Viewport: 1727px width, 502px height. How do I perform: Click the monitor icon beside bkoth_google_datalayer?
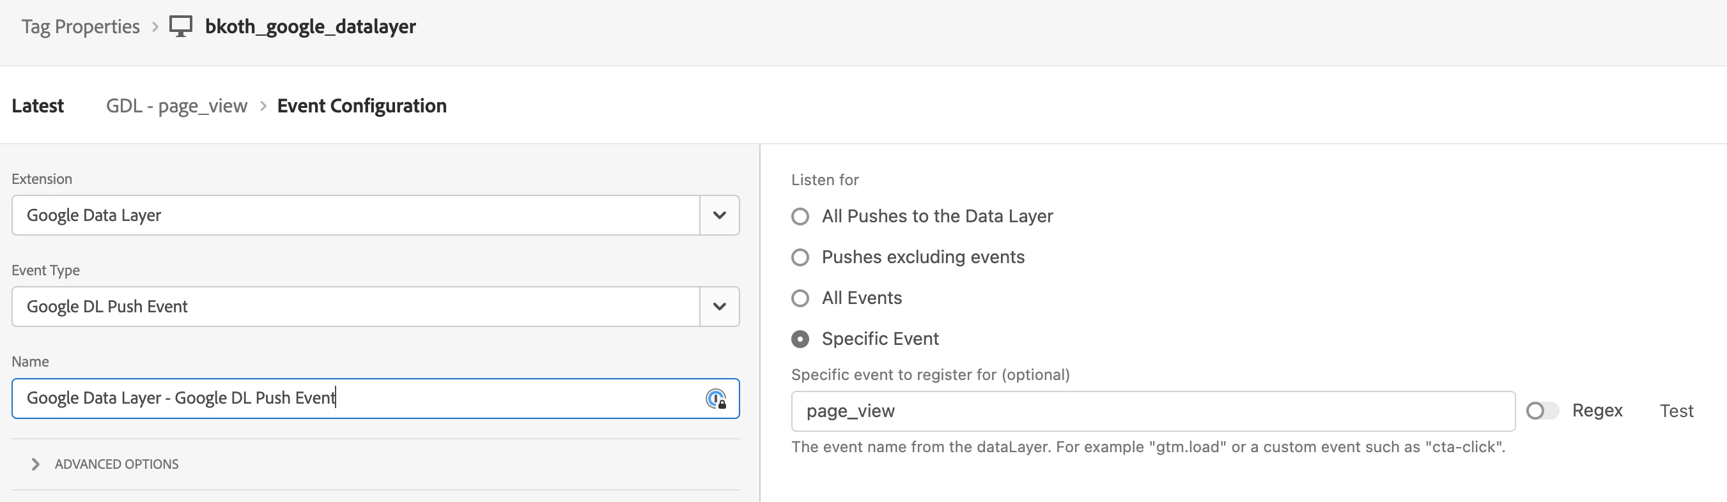coord(180,26)
